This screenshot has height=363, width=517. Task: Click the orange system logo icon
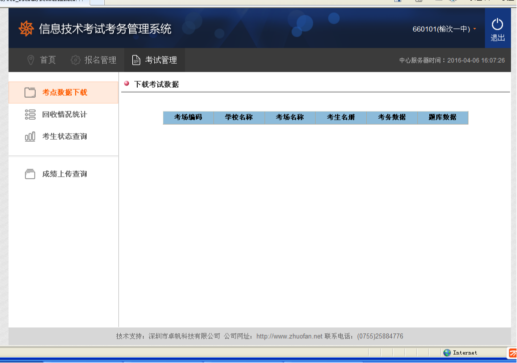click(x=26, y=29)
